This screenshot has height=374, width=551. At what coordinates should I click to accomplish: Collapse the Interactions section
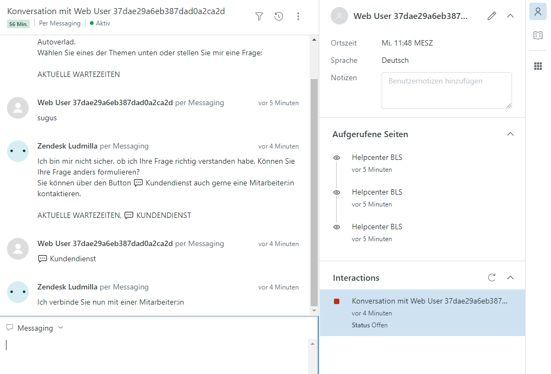tap(510, 278)
